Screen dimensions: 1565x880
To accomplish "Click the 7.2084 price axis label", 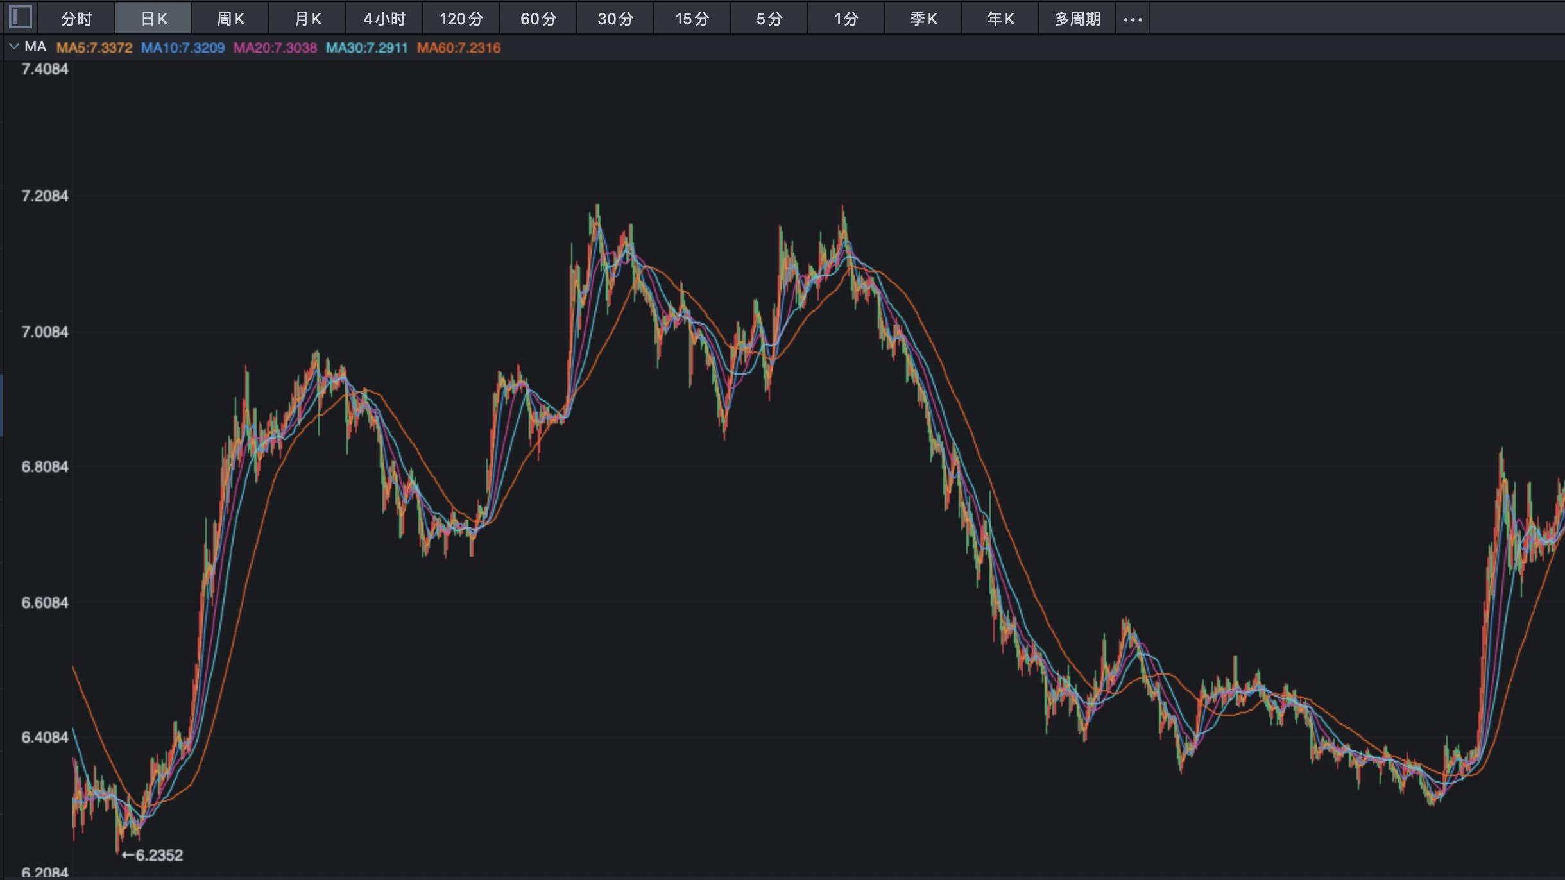I will pyautogui.click(x=45, y=196).
